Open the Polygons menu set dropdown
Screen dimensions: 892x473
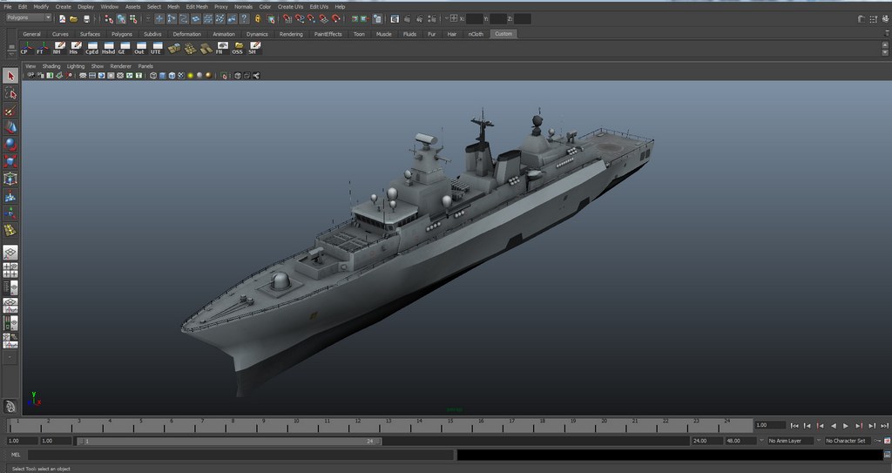coord(29,17)
